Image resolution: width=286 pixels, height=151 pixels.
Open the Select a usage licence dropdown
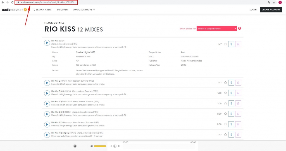(x=217, y=29)
